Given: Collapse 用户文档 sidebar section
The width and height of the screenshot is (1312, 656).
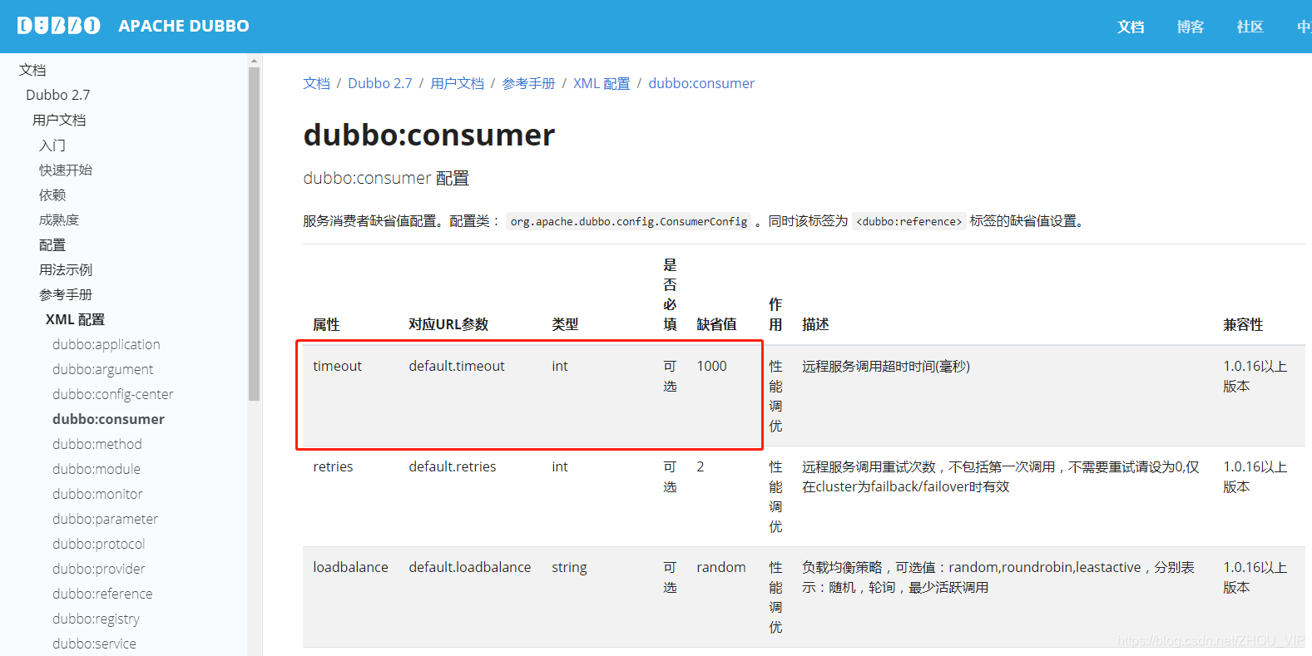Looking at the screenshot, I should pyautogui.click(x=59, y=120).
